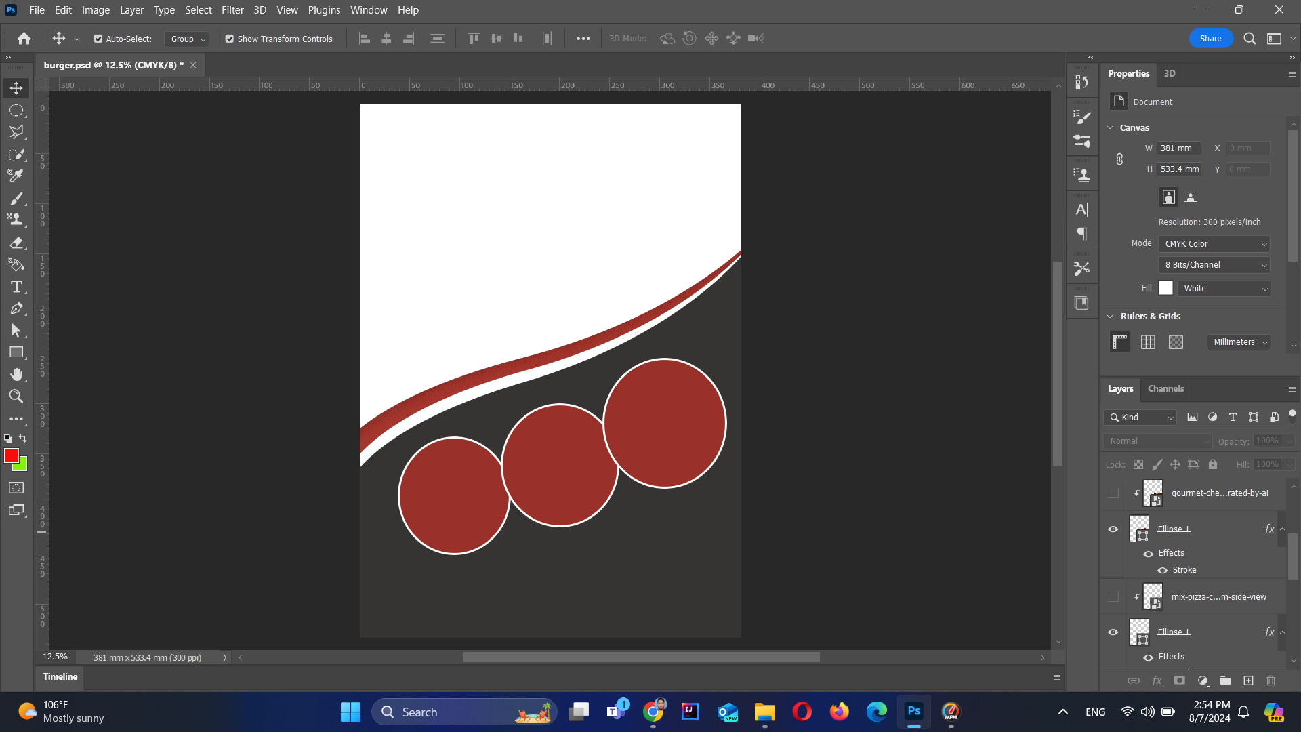
Task: Close the burger.psd document tab
Action: tap(193, 65)
